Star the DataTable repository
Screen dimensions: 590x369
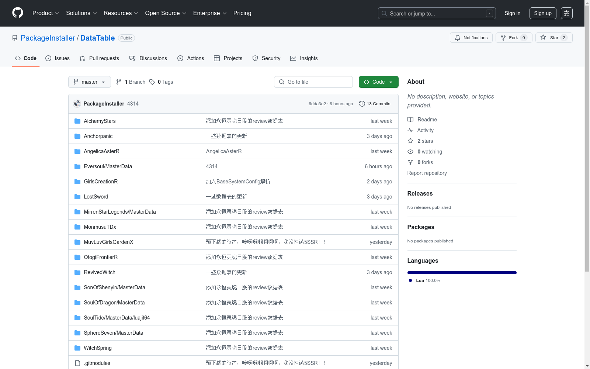[553, 37]
